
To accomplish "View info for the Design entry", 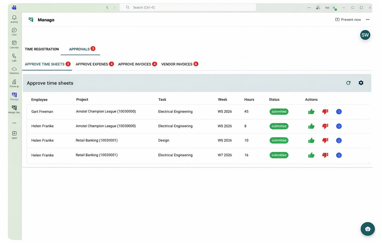I will tap(339, 140).
